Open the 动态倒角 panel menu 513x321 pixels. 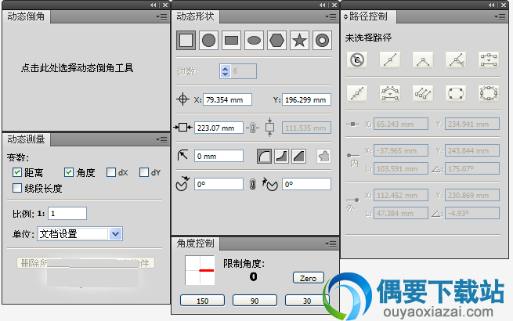161,16
